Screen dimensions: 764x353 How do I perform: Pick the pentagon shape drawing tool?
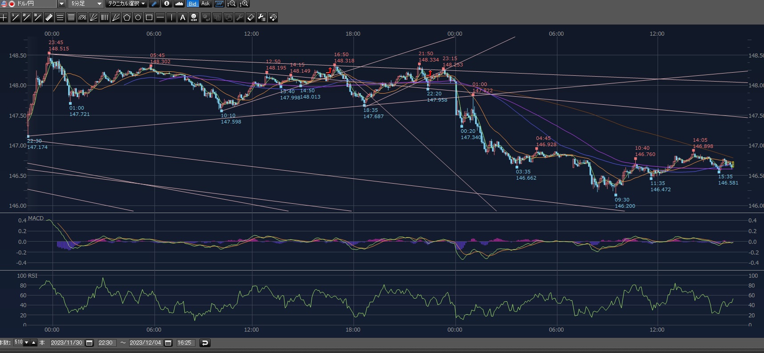click(127, 17)
